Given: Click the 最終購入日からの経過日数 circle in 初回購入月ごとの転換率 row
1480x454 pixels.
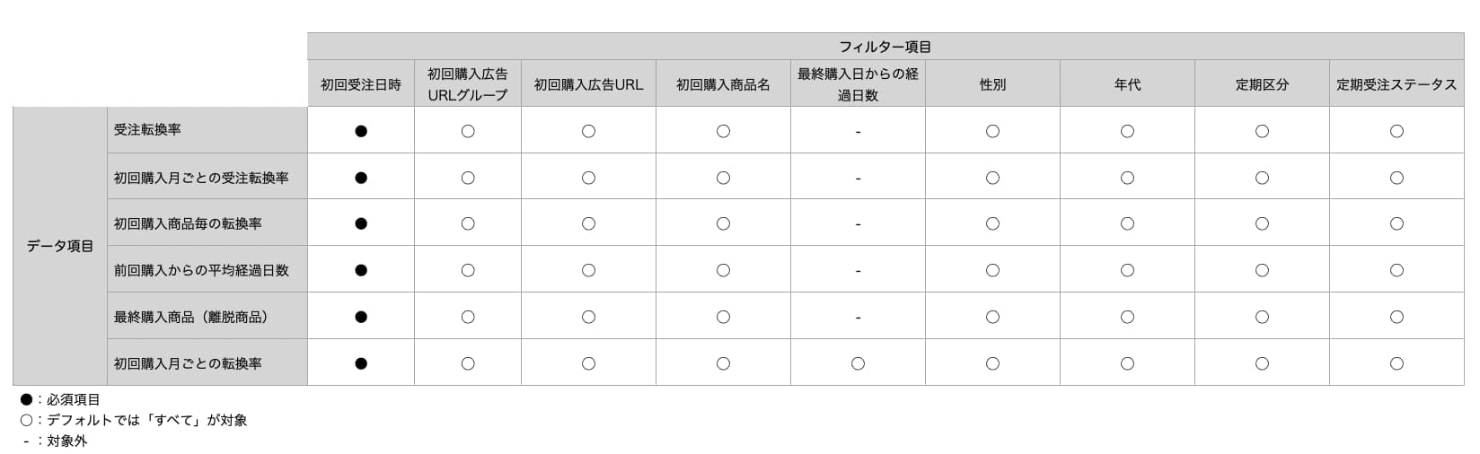Looking at the screenshot, I should tap(858, 363).
